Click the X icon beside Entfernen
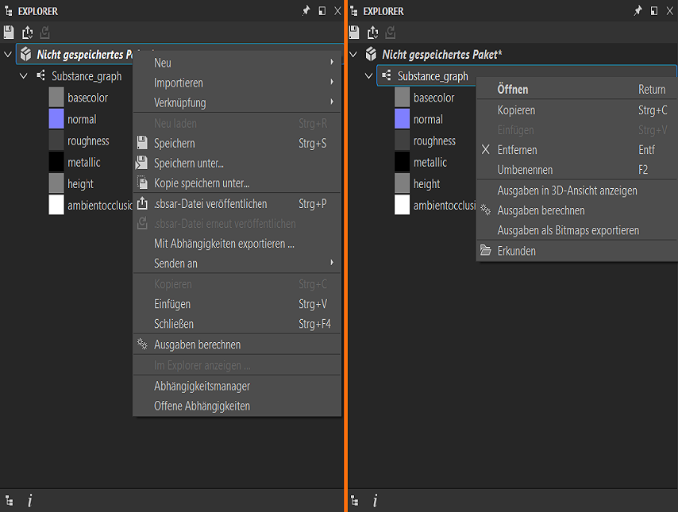 [486, 150]
